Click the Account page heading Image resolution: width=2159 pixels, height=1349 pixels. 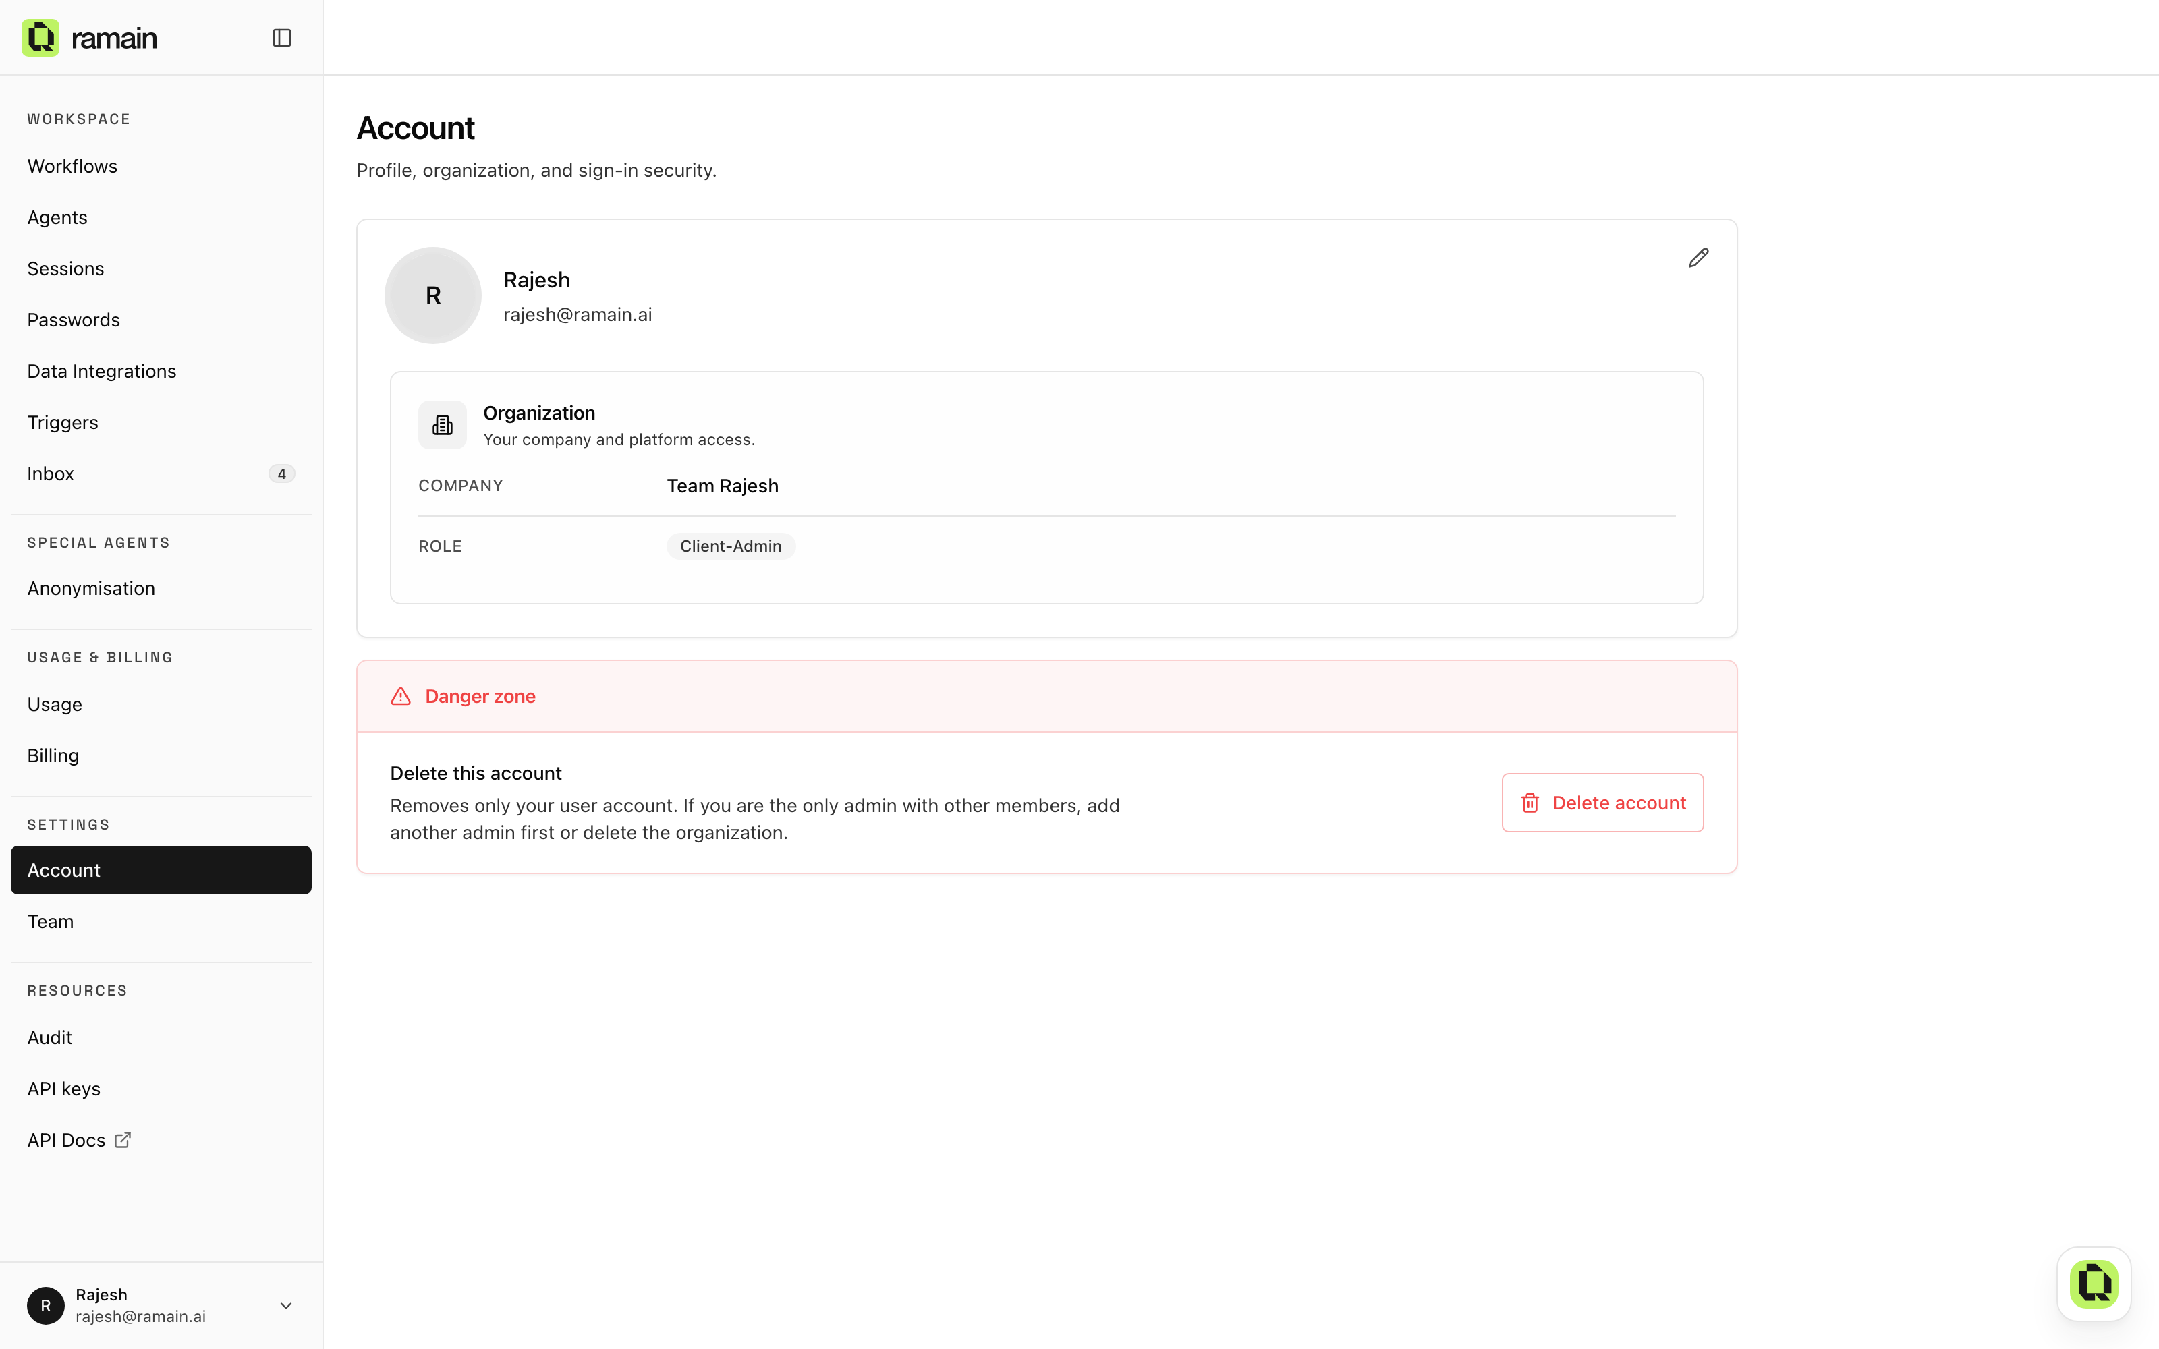point(416,128)
